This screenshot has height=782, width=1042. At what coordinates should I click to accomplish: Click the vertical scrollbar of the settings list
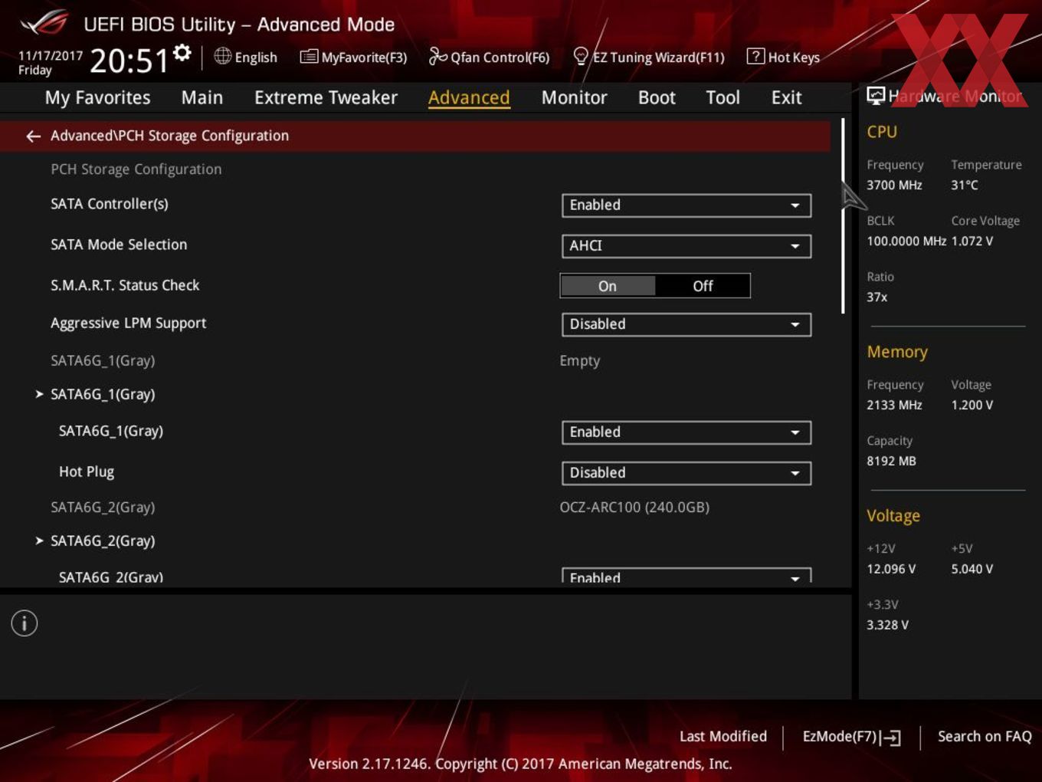coord(843,216)
